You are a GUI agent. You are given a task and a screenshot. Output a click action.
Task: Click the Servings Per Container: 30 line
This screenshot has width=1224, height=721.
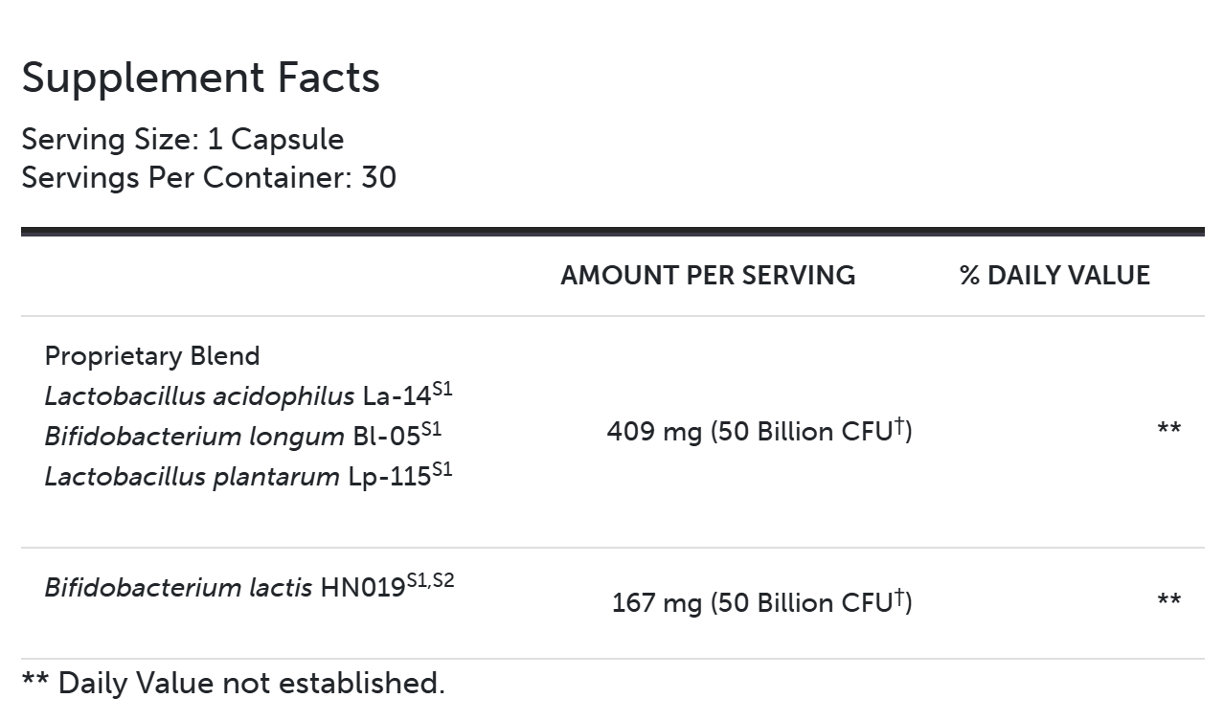[208, 178]
